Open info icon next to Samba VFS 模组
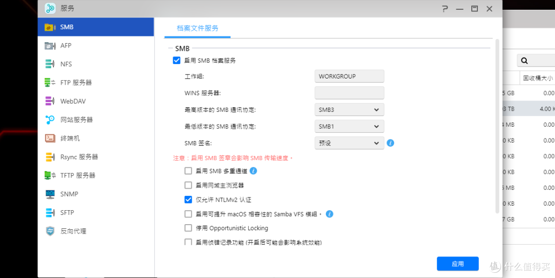This screenshot has width=555, height=278. pos(329,214)
